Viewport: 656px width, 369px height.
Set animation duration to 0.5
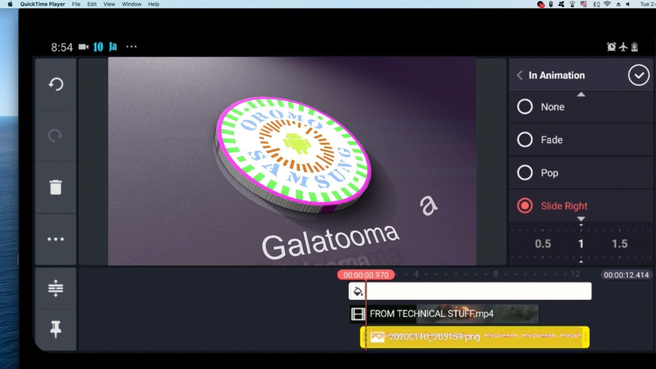point(543,244)
